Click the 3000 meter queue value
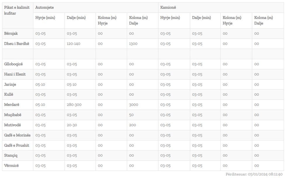This screenshot has width=286, height=178. point(134,105)
